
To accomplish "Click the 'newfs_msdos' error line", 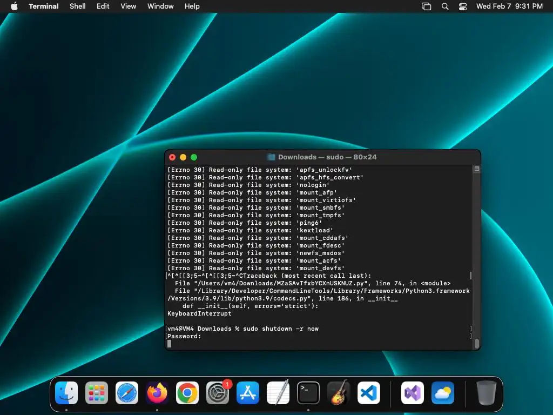I will pos(255,253).
